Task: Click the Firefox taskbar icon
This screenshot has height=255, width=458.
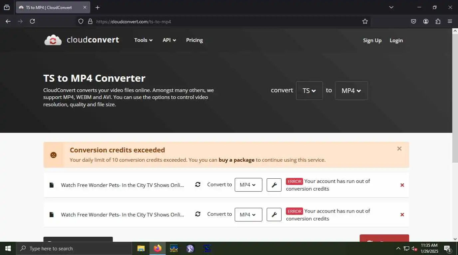Action: (157, 248)
